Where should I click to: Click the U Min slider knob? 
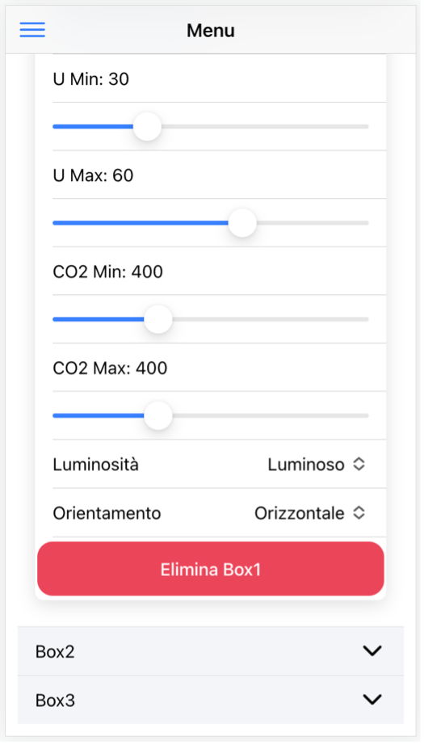click(147, 126)
